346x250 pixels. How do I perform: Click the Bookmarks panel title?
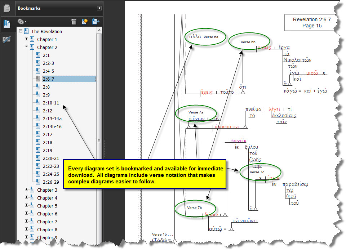[29, 8]
